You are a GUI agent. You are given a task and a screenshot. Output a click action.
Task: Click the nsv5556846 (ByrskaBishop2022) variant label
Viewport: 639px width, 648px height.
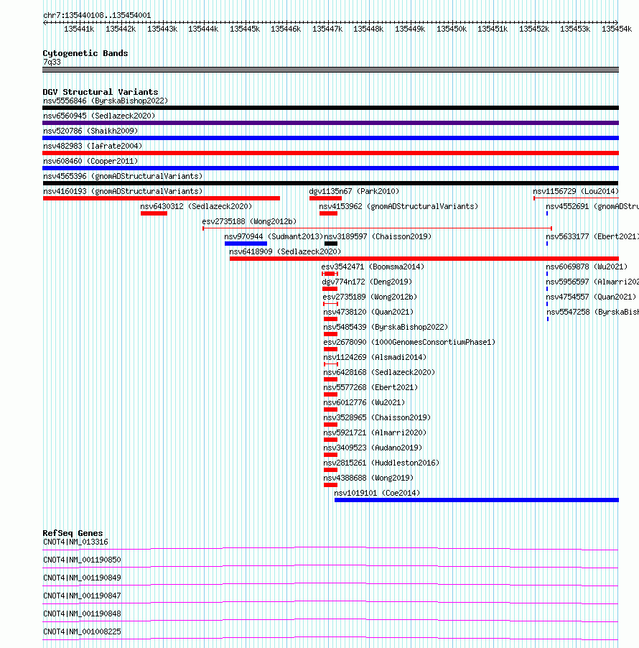coord(106,101)
